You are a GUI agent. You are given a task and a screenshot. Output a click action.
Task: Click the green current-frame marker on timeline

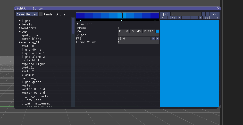click(122, 20)
